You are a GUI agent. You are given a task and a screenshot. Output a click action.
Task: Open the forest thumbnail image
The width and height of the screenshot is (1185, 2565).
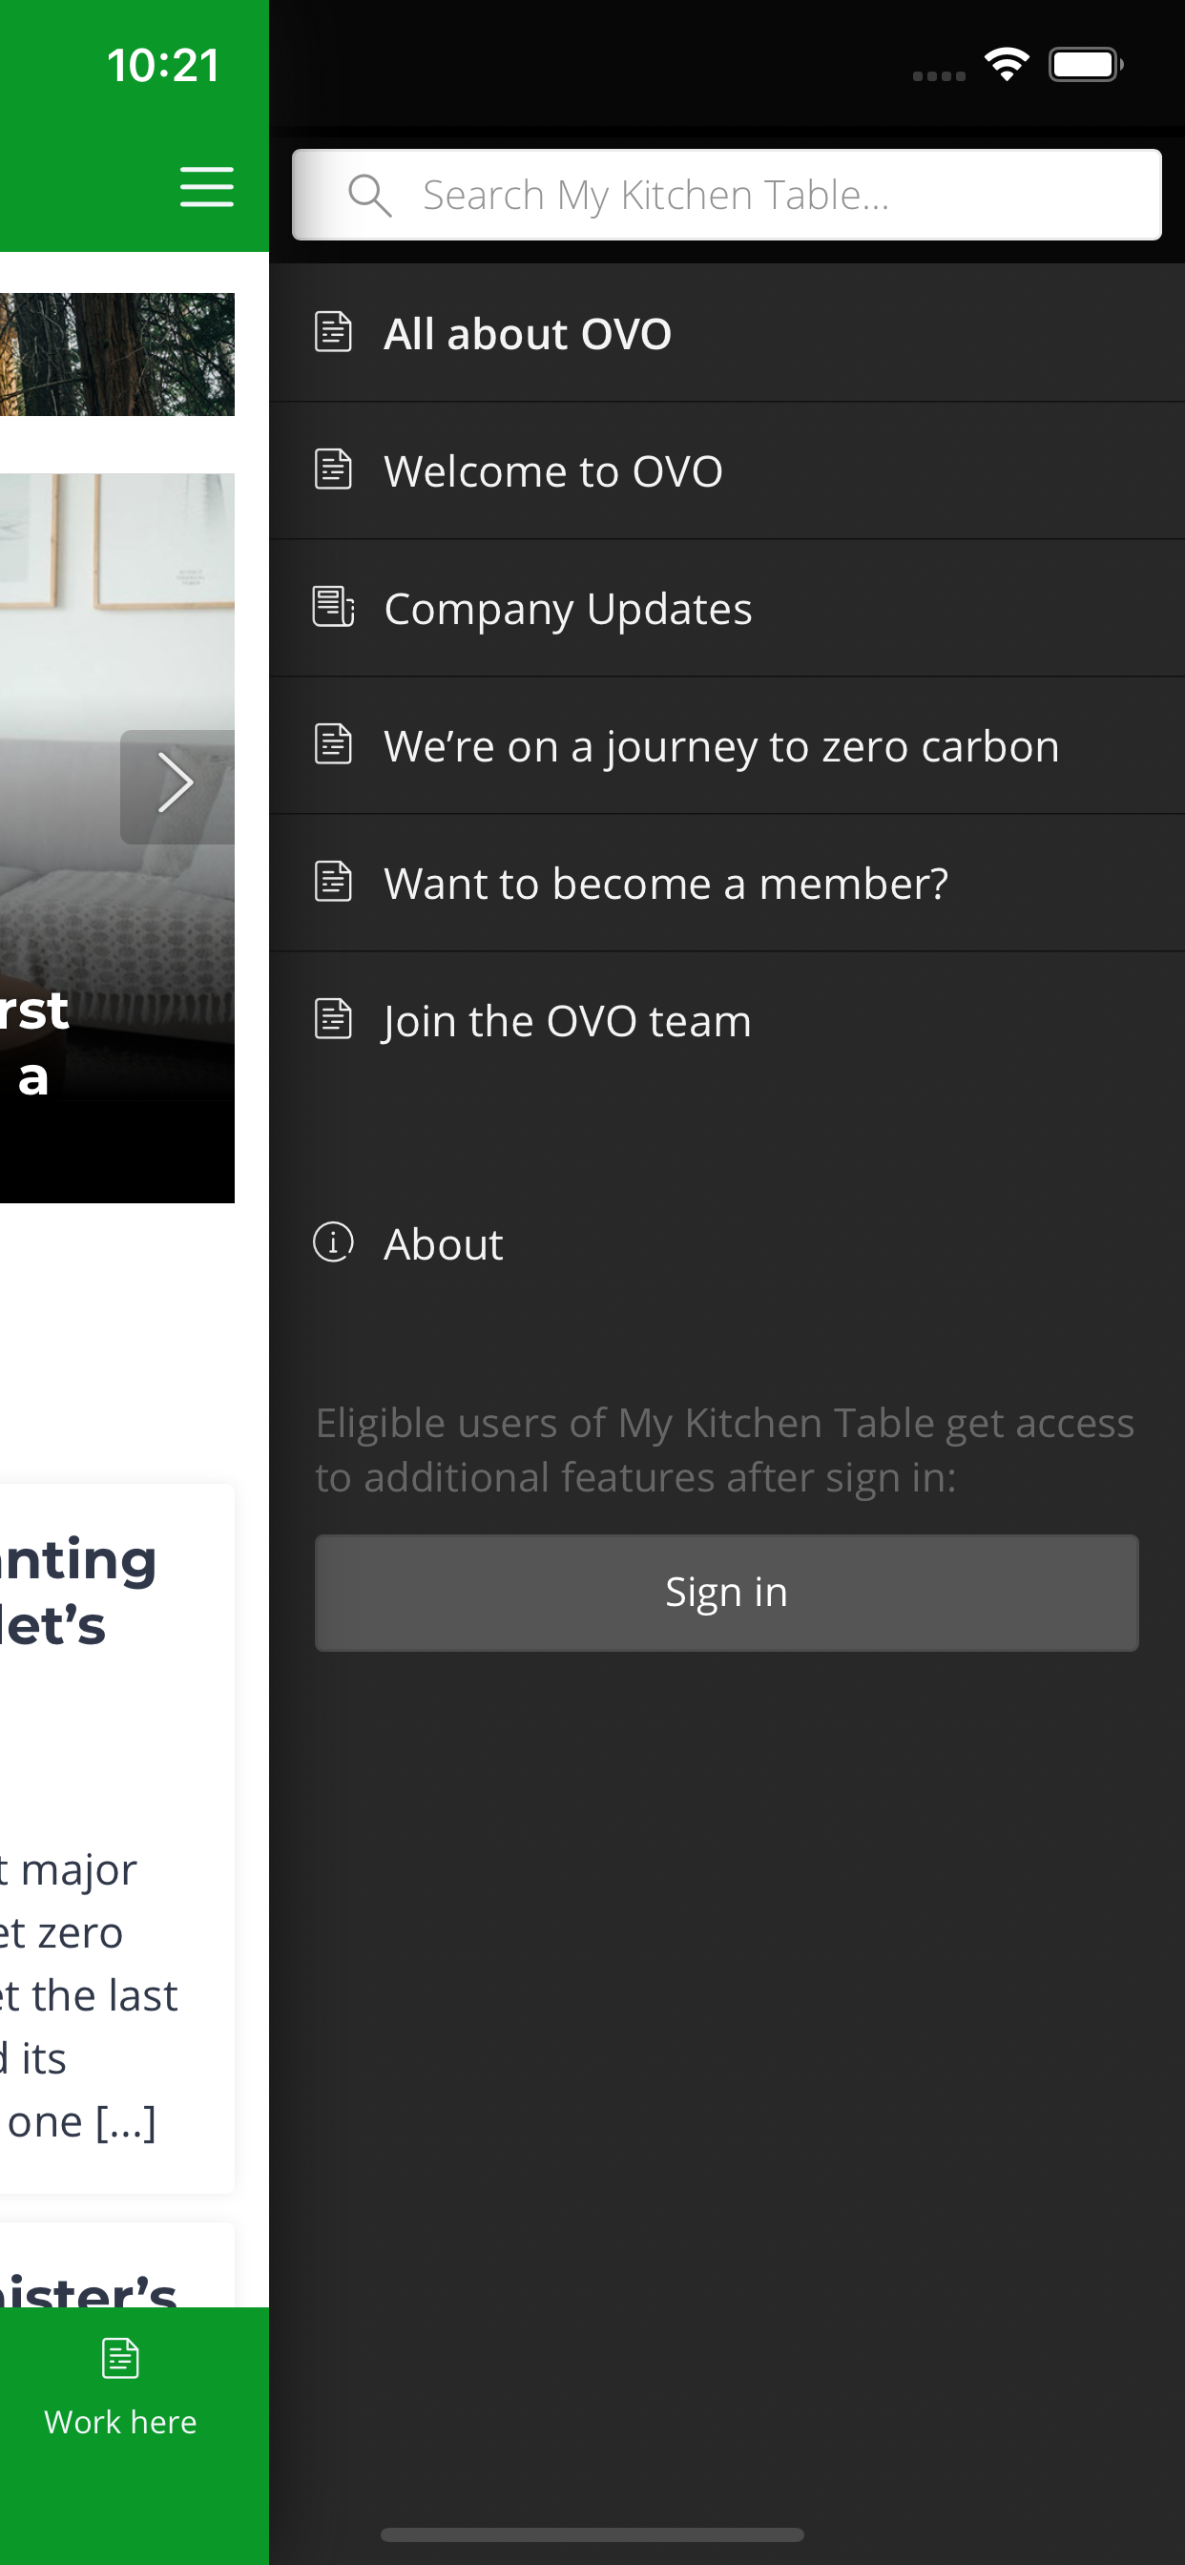117,354
